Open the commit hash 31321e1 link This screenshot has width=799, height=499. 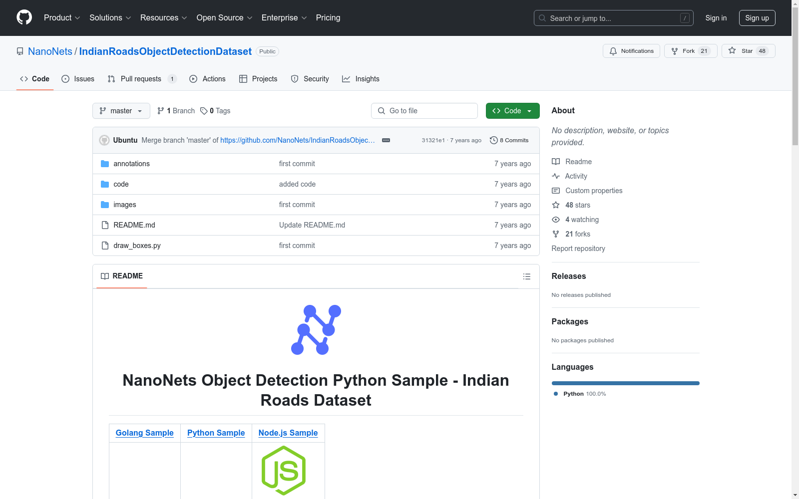[433, 140]
